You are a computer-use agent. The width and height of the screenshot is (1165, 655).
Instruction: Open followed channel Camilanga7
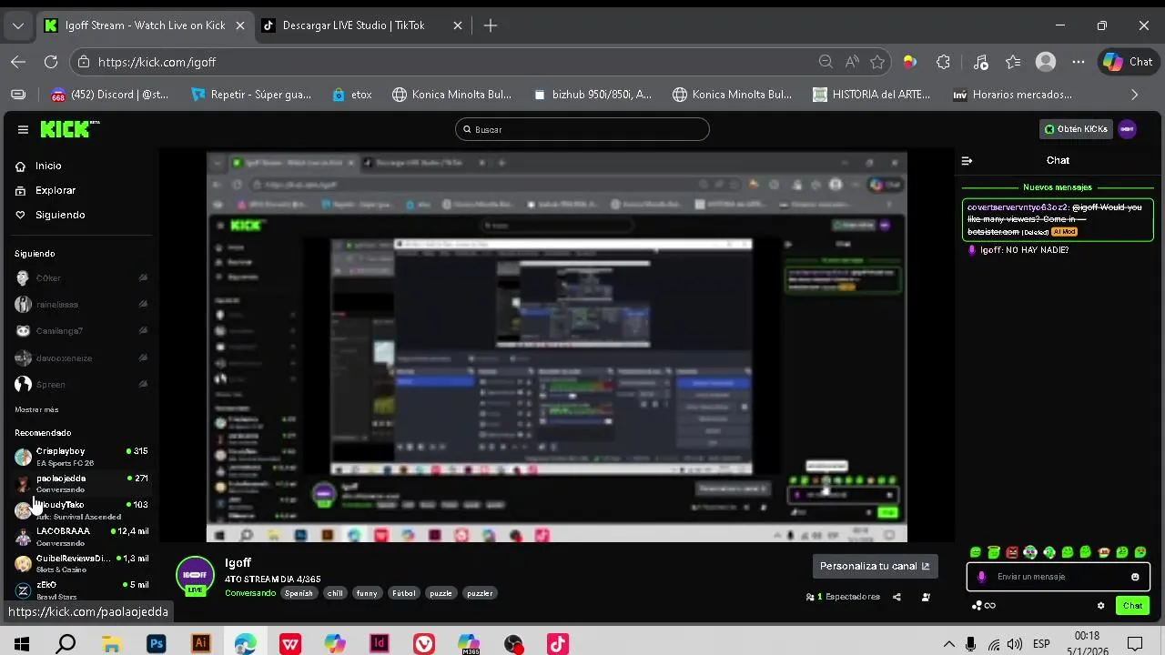click(x=80, y=331)
